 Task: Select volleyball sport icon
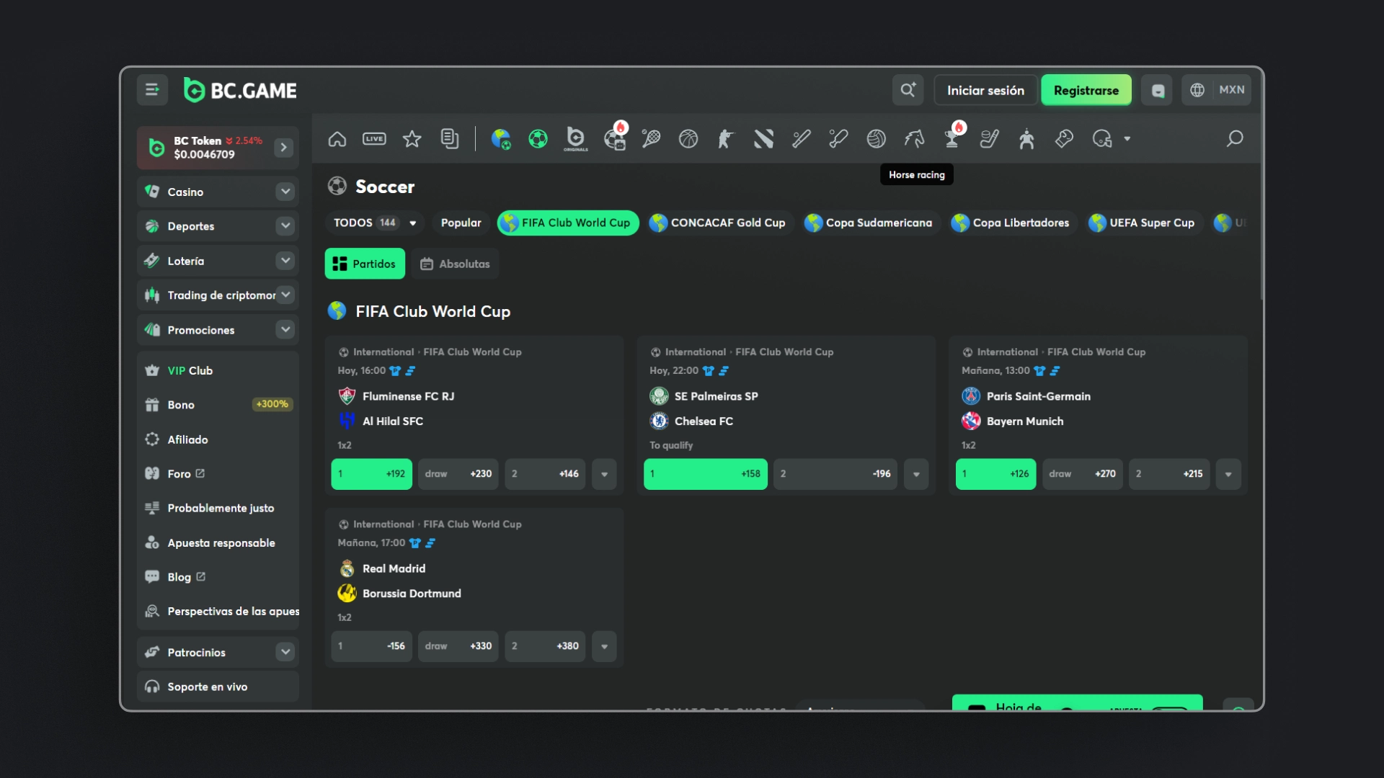pos(877,138)
